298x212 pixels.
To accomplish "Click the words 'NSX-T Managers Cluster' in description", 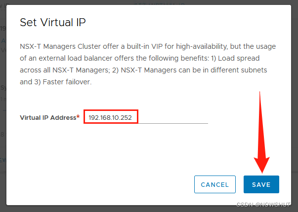I will pyautogui.click(x=60, y=46).
